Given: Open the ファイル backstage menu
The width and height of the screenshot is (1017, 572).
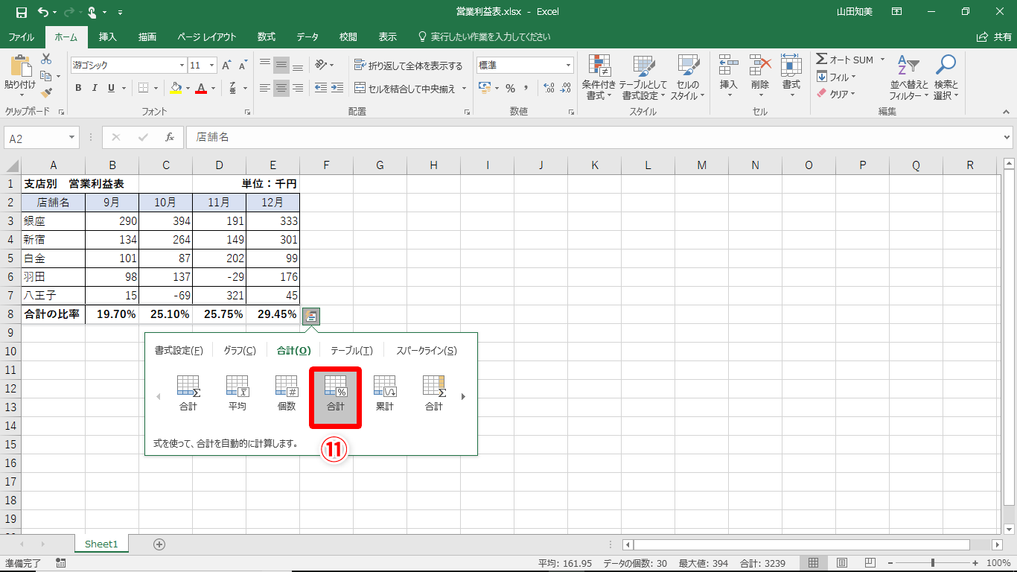Looking at the screenshot, I should tap(21, 36).
